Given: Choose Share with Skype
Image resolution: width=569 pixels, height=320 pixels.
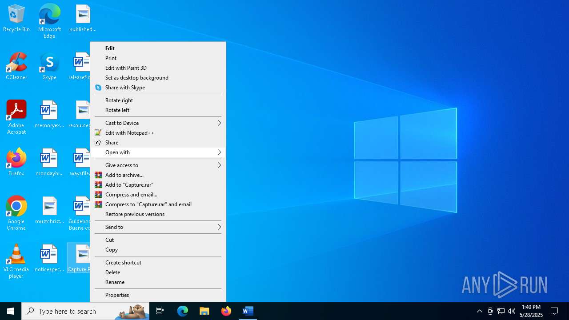Looking at the screenshot, I should click(158, 88).
